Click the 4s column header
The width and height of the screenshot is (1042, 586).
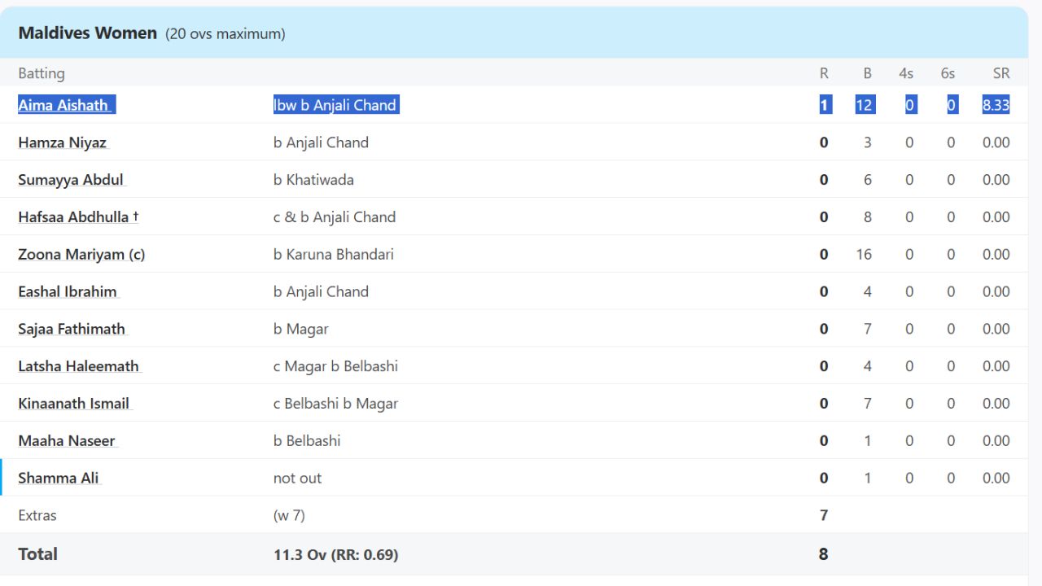(906, 73)
